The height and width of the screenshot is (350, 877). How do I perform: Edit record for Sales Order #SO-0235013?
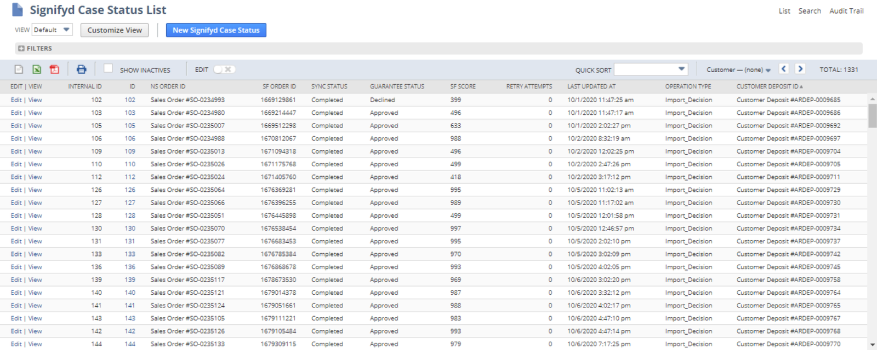16,151
